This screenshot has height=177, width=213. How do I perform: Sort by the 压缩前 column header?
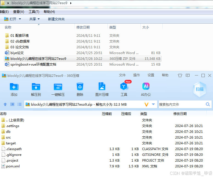[107, 114]
